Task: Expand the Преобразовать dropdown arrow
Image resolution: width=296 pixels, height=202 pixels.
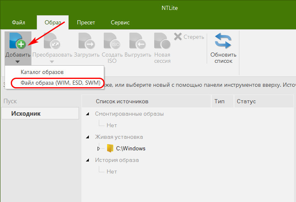Action: [x=52, y=62]
